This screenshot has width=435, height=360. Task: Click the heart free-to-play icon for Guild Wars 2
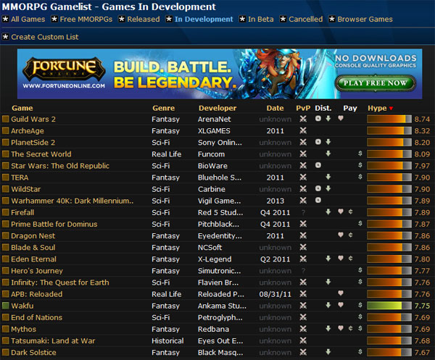click(340, 120)
